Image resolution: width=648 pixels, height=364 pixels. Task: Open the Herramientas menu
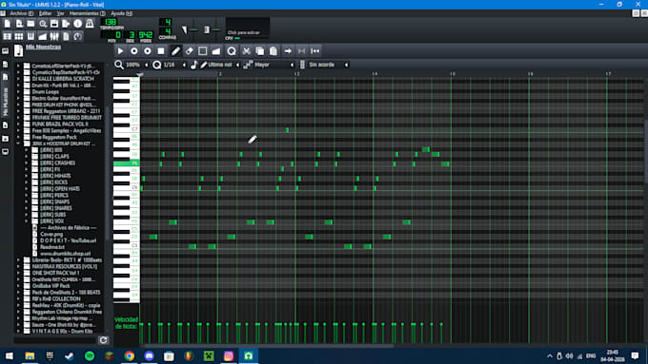(x=88, y=13)
